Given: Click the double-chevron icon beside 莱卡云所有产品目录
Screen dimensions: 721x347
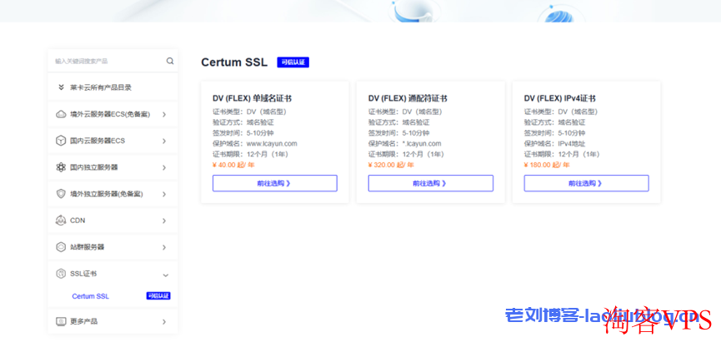Looking at the screenshot, I should click(x=61, y=87).
